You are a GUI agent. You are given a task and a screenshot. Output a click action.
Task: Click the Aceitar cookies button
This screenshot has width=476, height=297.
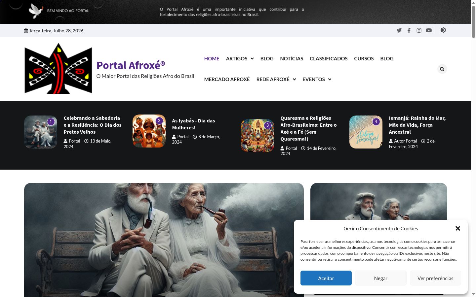tap(326, 278)
